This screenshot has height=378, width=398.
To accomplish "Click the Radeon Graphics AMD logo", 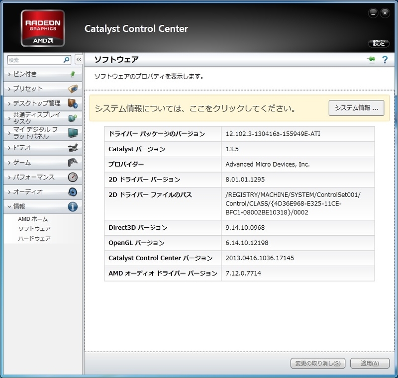I will point(43,28).
